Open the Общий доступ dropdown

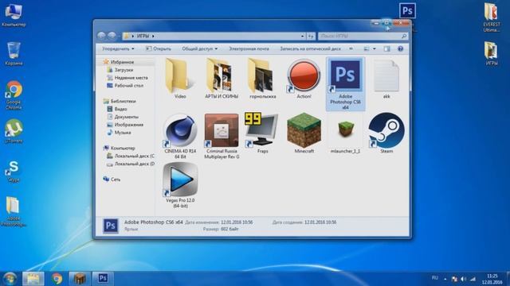(200, 48)
